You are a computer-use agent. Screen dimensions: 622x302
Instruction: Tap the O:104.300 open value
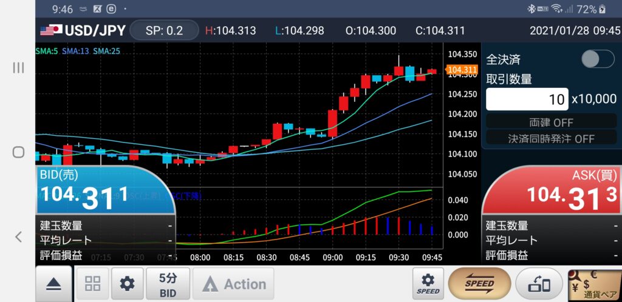tap(371, 30)
